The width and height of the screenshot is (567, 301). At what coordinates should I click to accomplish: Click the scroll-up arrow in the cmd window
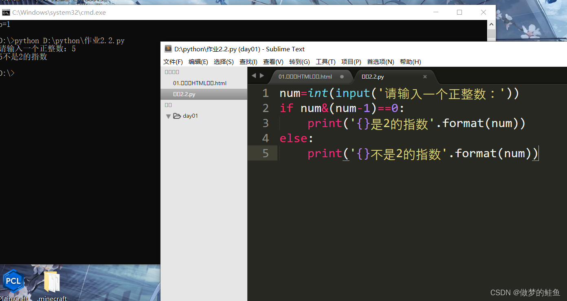(x=491, y=24)
